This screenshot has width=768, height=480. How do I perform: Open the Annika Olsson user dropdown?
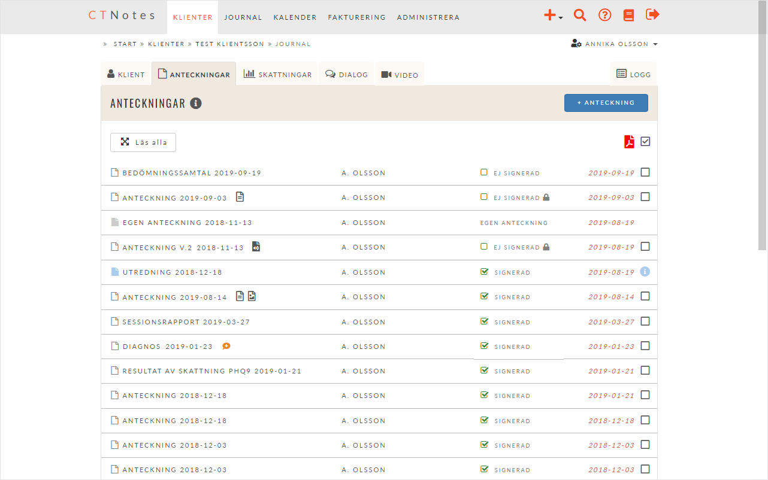(615, 44)
